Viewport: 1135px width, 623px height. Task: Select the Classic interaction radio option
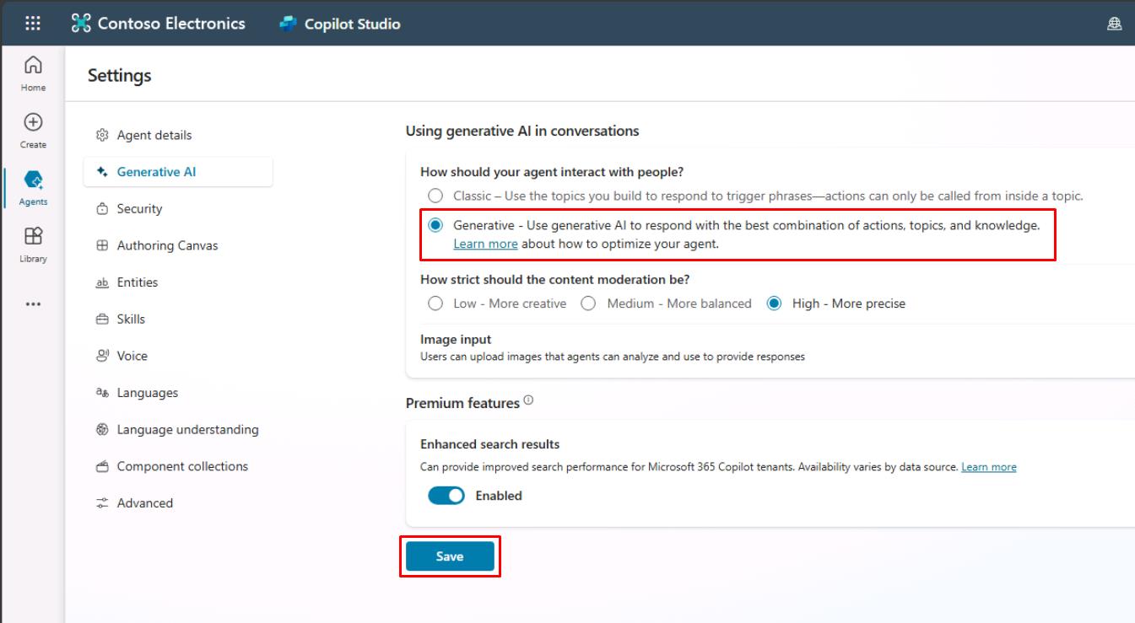[x=435, y=196]
